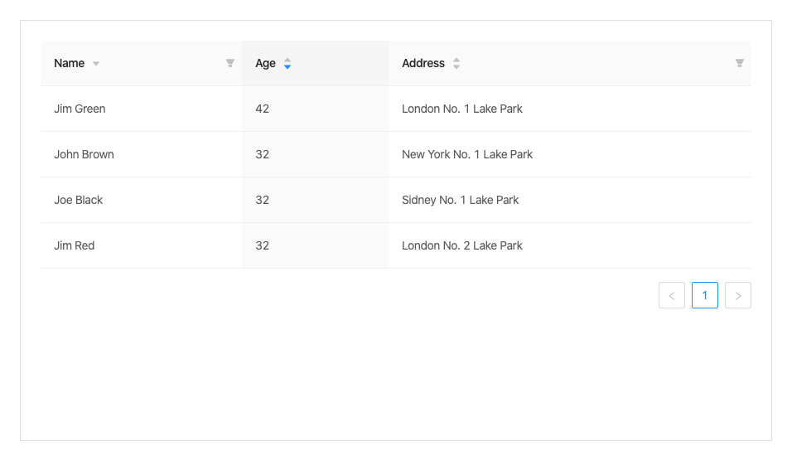Go to the previous page arrow
Screen dimensions: 792x461
click(x=672, y=295)
